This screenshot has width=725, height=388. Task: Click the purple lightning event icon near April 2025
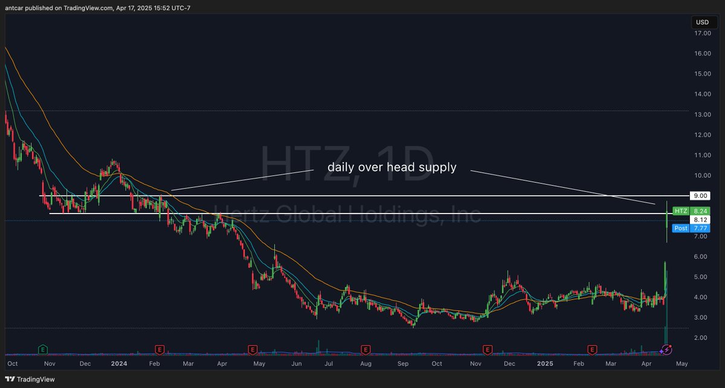(666, 349)
